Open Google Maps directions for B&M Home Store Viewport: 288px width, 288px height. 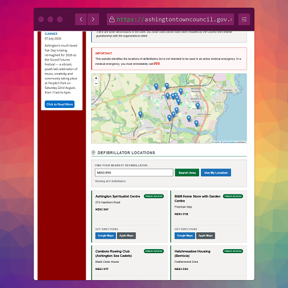point(185,236)
